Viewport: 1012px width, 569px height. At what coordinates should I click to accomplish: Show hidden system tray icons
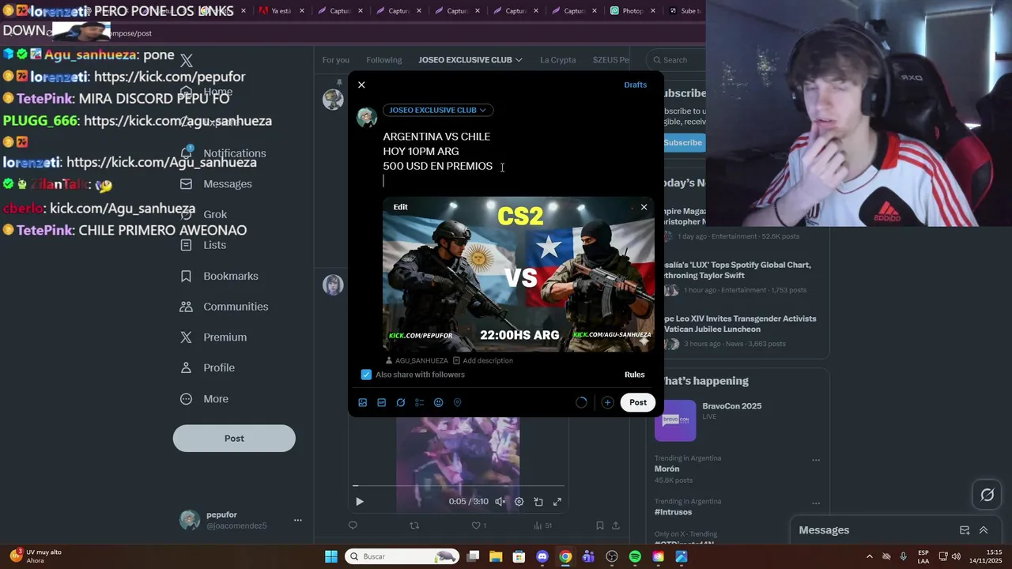870,556
